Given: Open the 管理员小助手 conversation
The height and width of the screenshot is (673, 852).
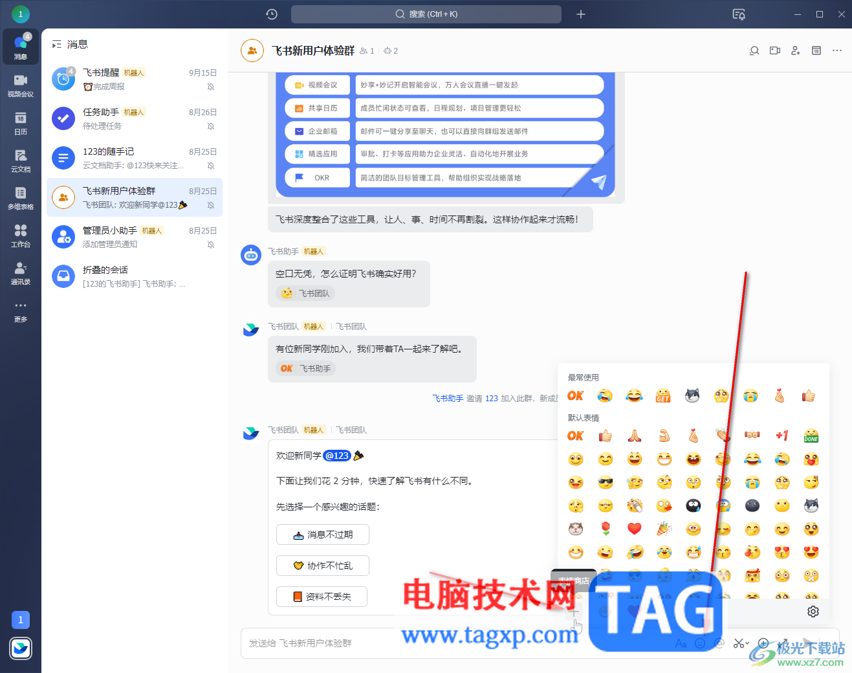Looking at the screenshot, I should (x=135, y=237).
